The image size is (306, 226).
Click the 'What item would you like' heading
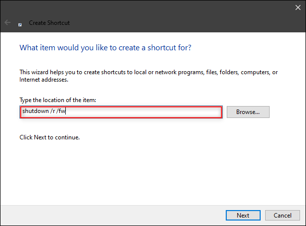click(x=105, y=48)
